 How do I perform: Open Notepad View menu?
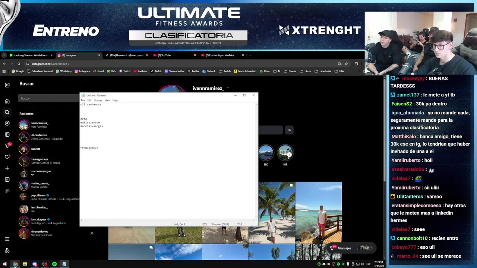point(107,100)
